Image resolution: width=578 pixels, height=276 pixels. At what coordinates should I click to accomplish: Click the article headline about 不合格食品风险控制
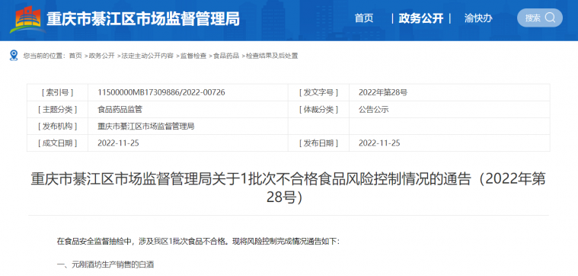coord(289,188)
